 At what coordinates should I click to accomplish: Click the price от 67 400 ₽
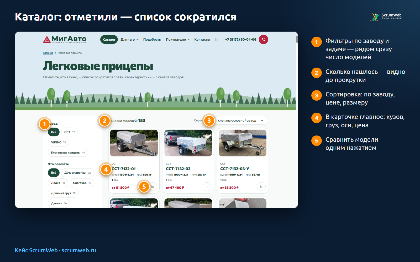tap(175, 188)
